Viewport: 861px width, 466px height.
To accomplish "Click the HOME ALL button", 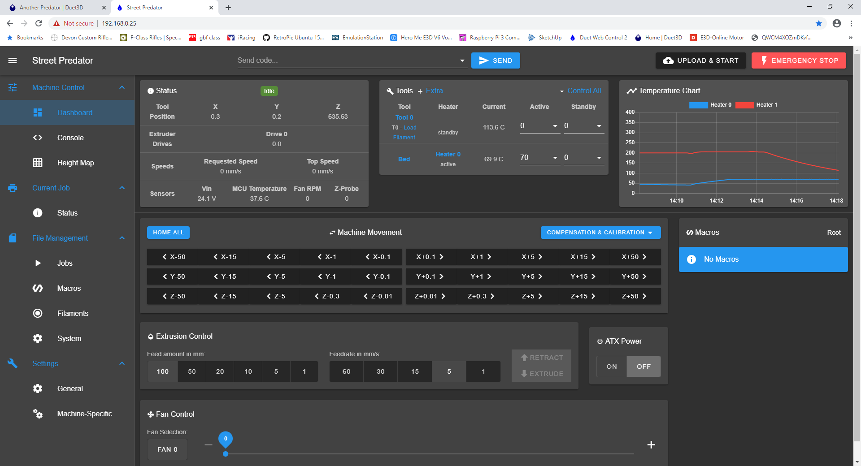I will point(168,233).
